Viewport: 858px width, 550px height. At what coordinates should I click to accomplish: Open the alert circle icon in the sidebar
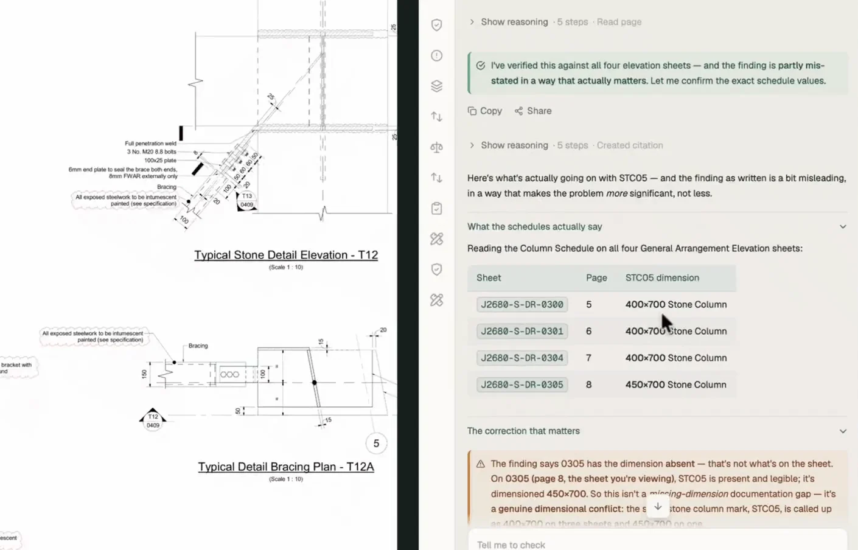(x=436, y=55)
